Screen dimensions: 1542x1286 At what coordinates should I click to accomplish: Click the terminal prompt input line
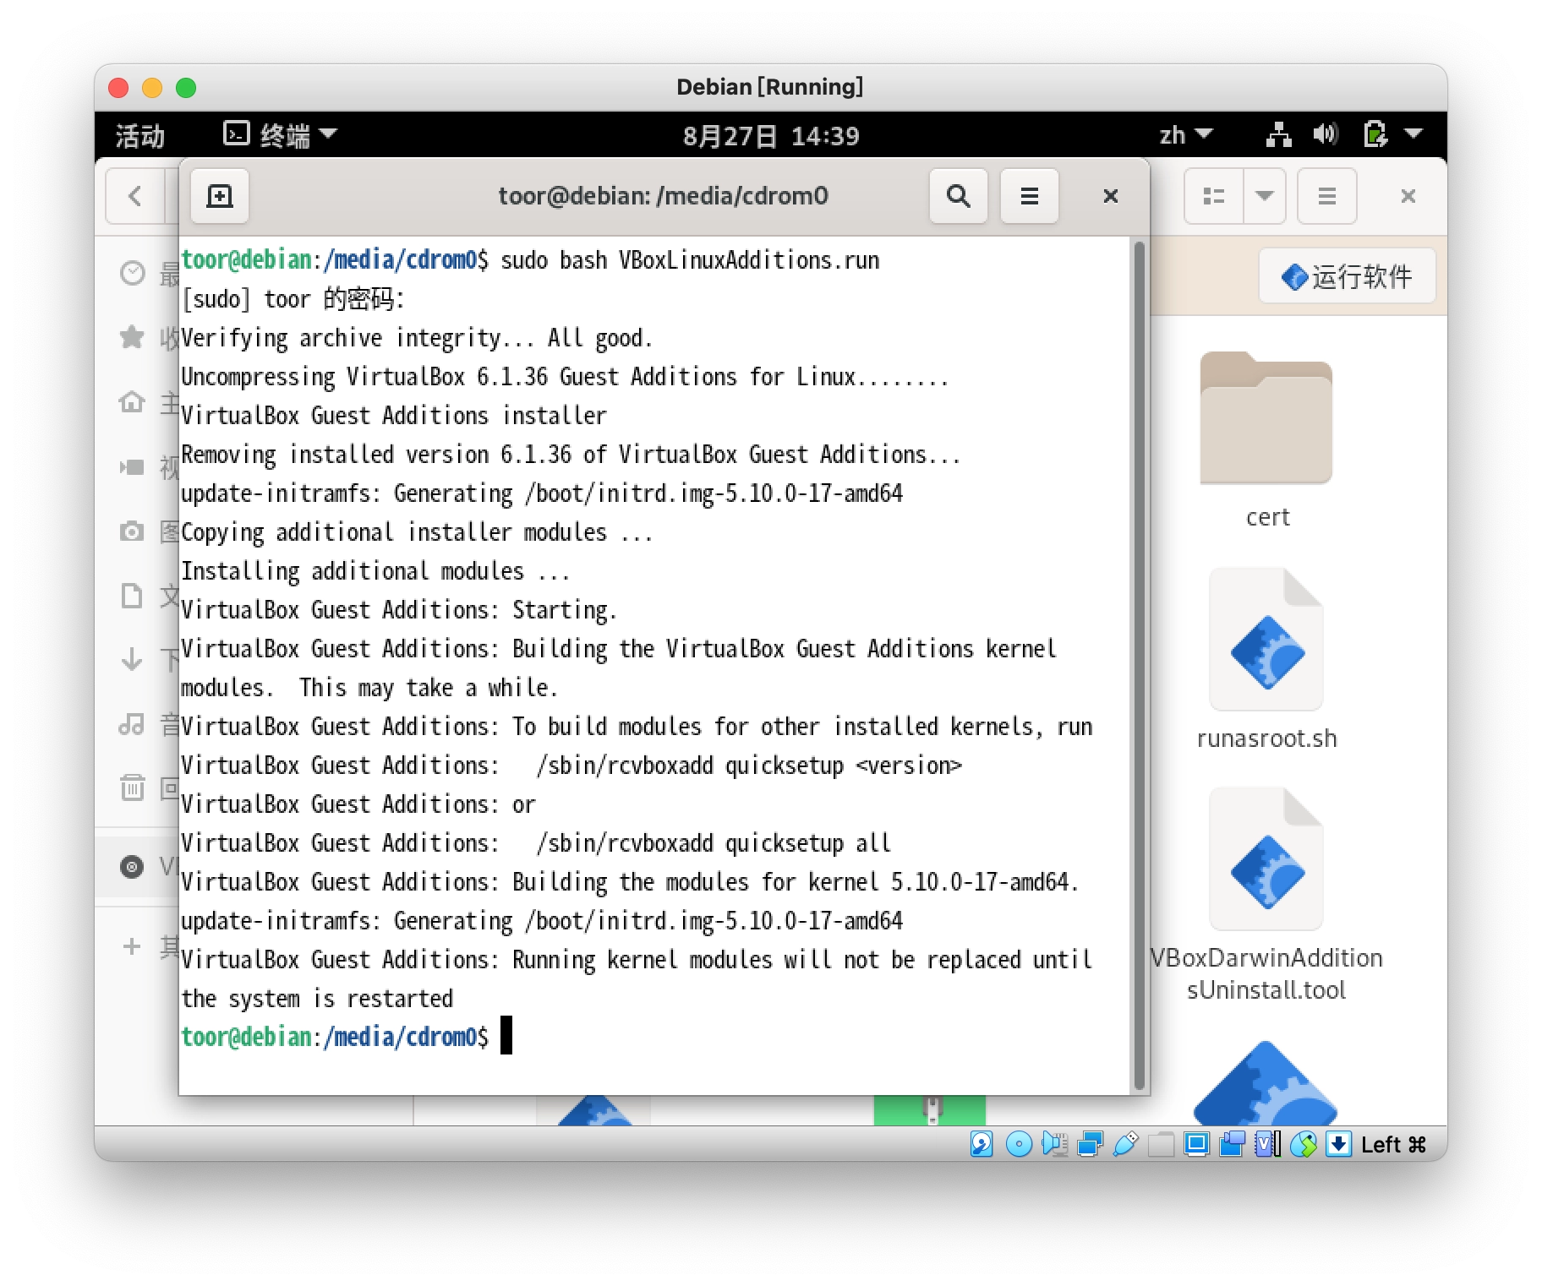tap(654, 1036)
